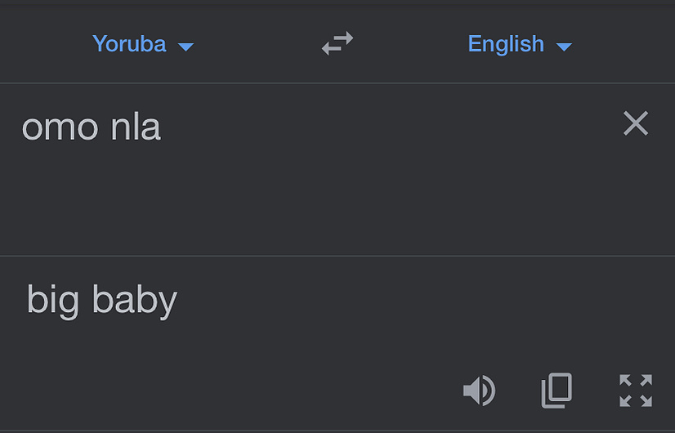Click the blue arrow beside English

pyautogui.click(x=564, y=47)
